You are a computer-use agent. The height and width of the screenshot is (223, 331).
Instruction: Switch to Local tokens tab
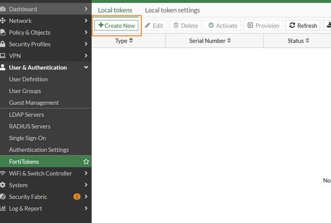click(x=115, y=10)
